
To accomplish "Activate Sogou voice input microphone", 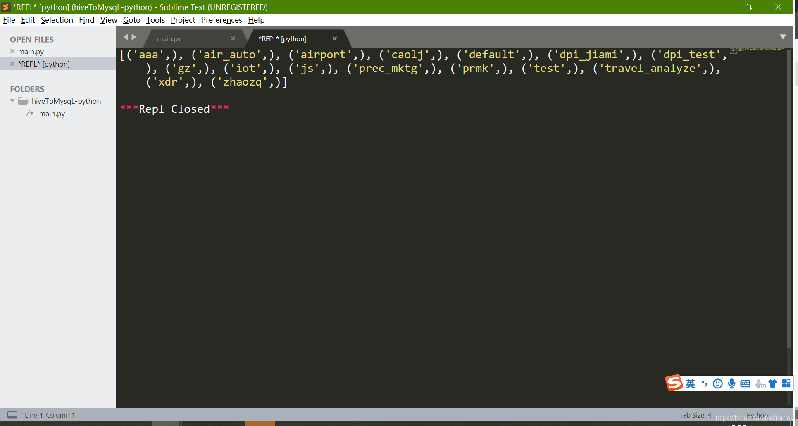I will (731, 383).
